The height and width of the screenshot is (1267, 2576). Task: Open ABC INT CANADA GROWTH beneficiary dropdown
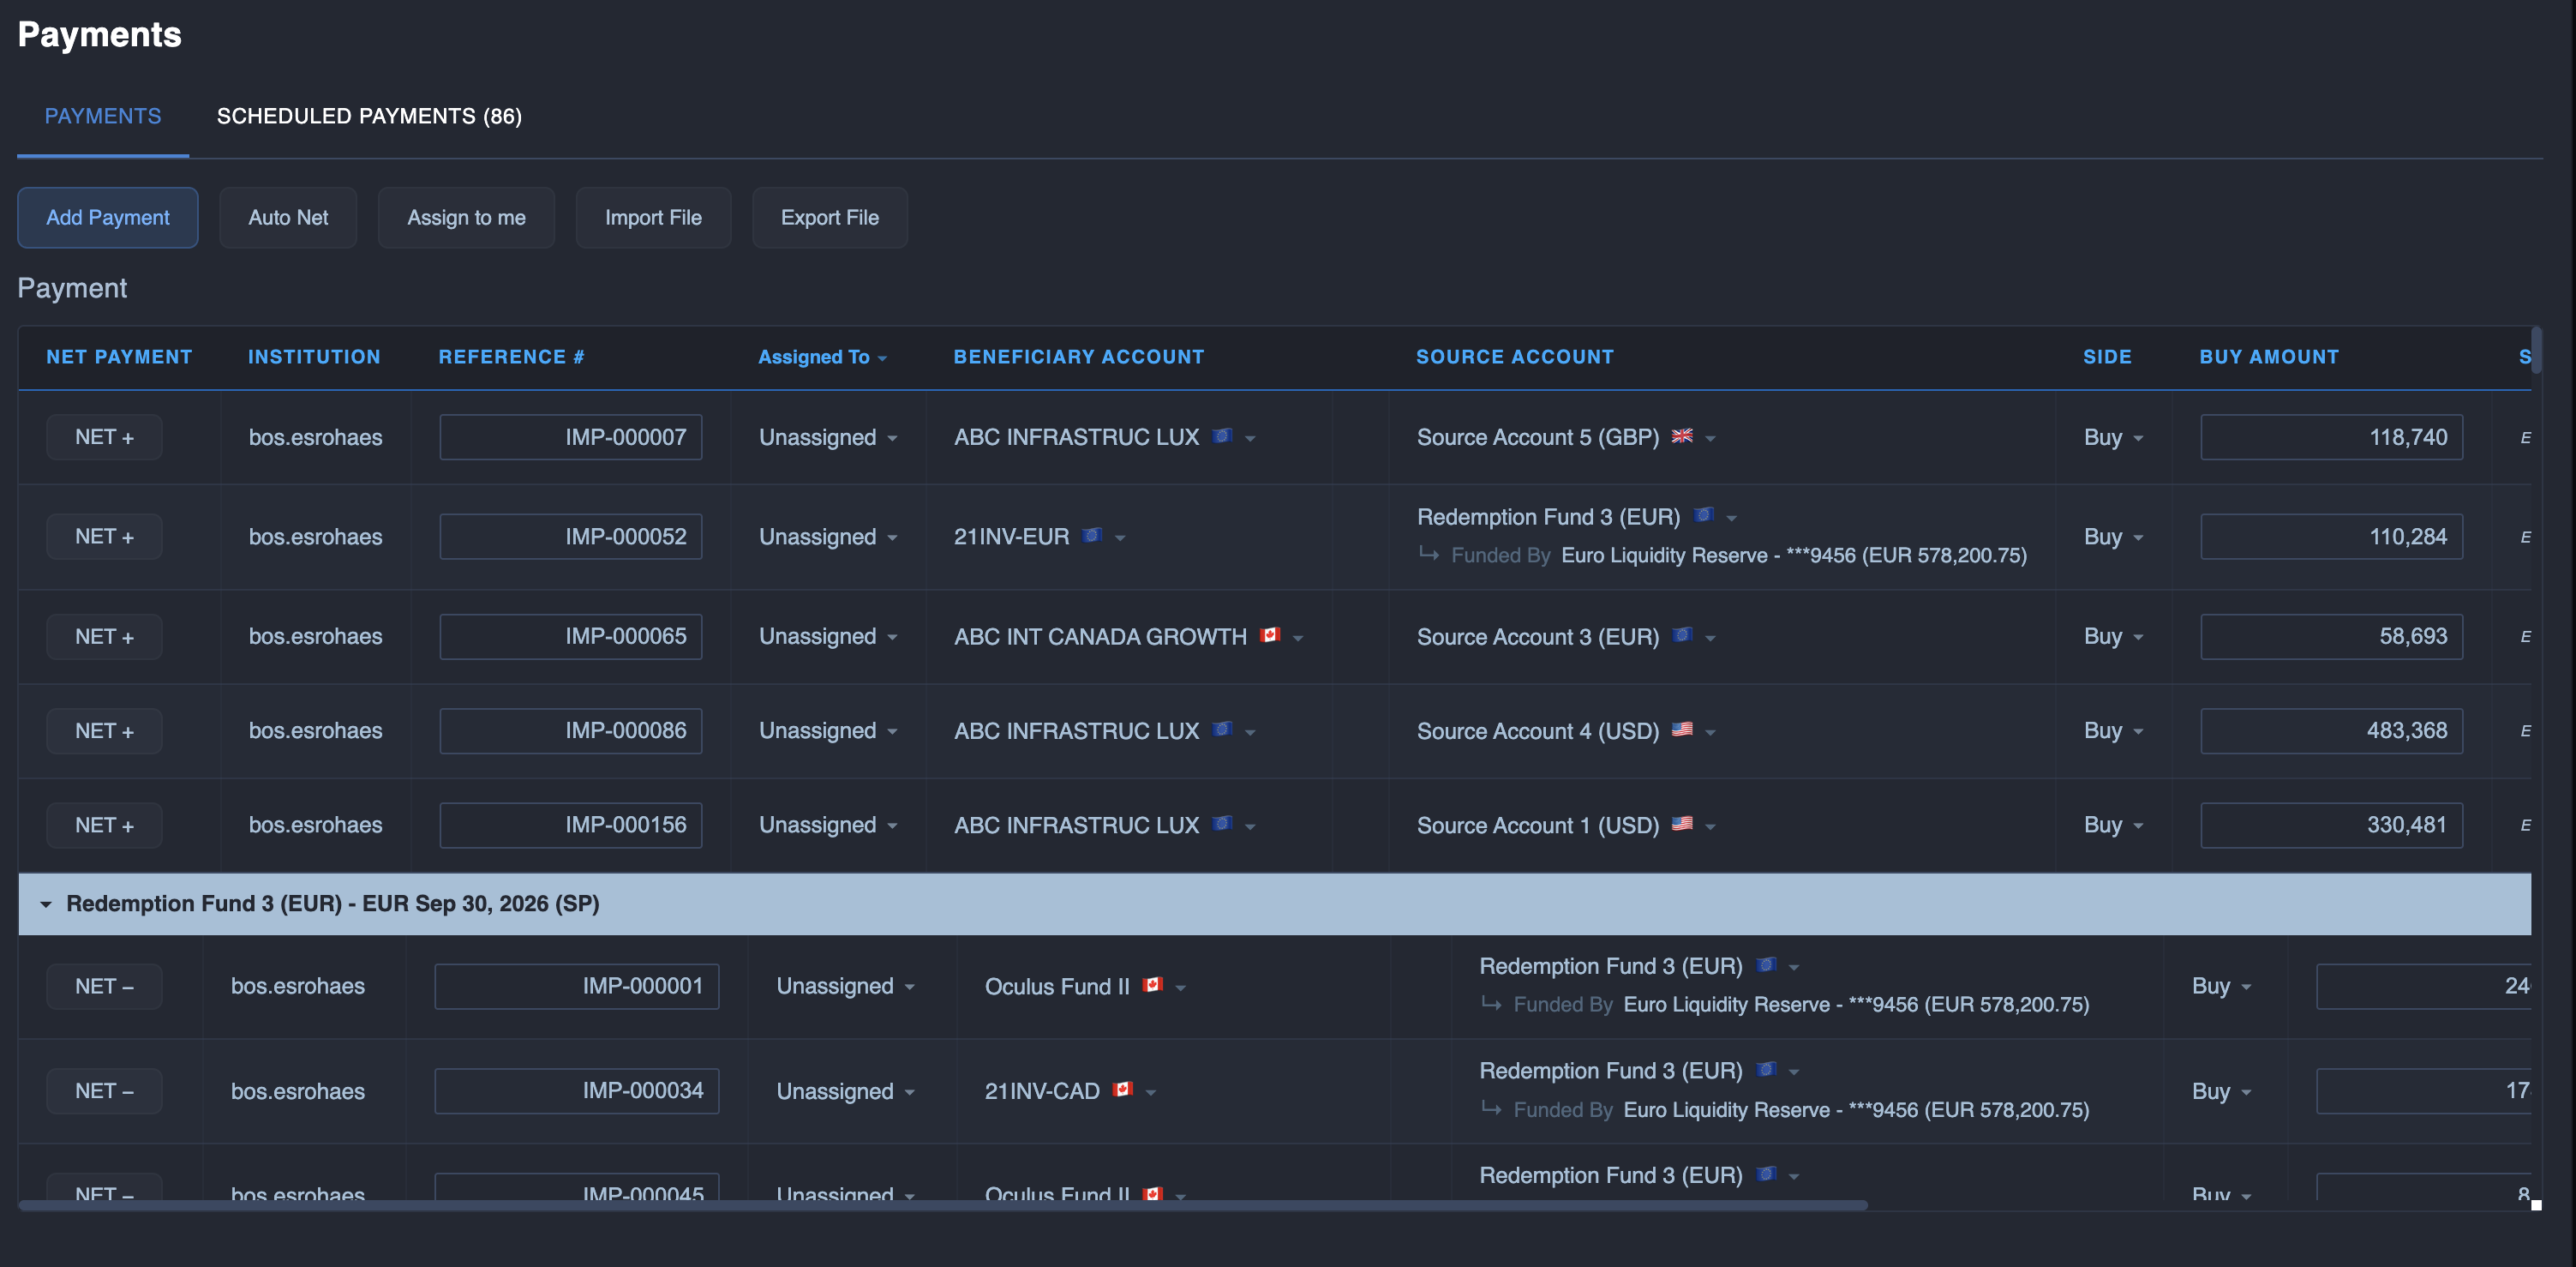1129,637
